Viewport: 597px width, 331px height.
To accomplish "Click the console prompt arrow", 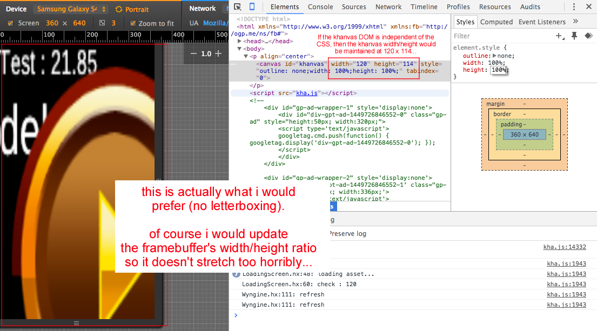I will point(236,315).
